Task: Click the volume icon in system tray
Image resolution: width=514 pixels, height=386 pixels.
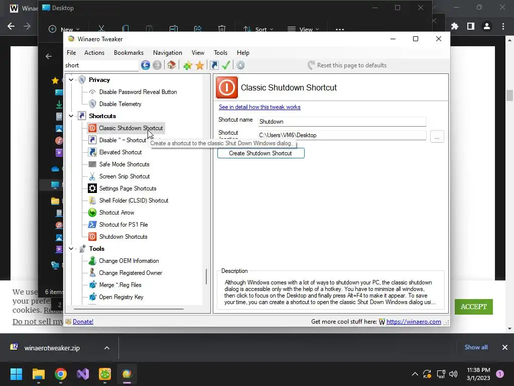Action: [x=453, y=374]
